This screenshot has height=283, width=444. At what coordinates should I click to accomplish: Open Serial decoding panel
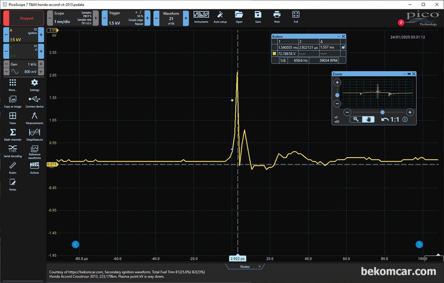[13, 151]
